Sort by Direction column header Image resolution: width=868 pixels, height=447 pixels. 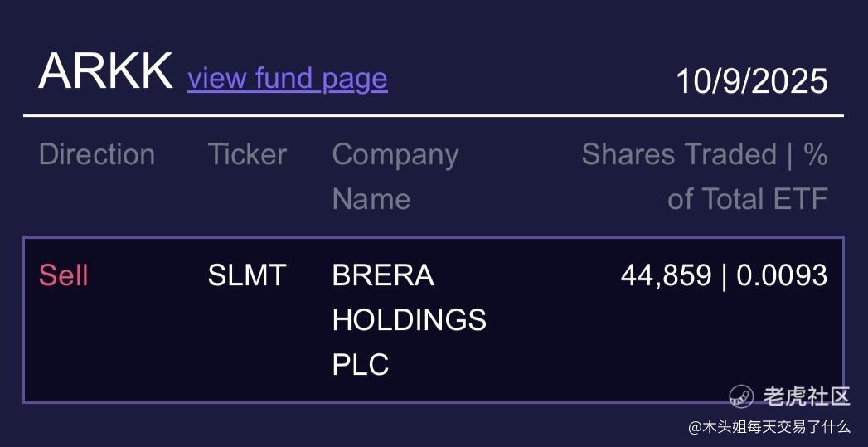pos(97,155)
